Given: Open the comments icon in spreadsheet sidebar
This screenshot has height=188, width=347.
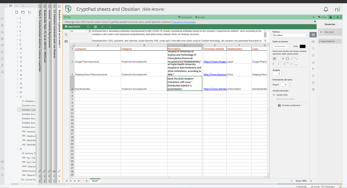Looking at the screenshot, I should (x=66, y=41).
